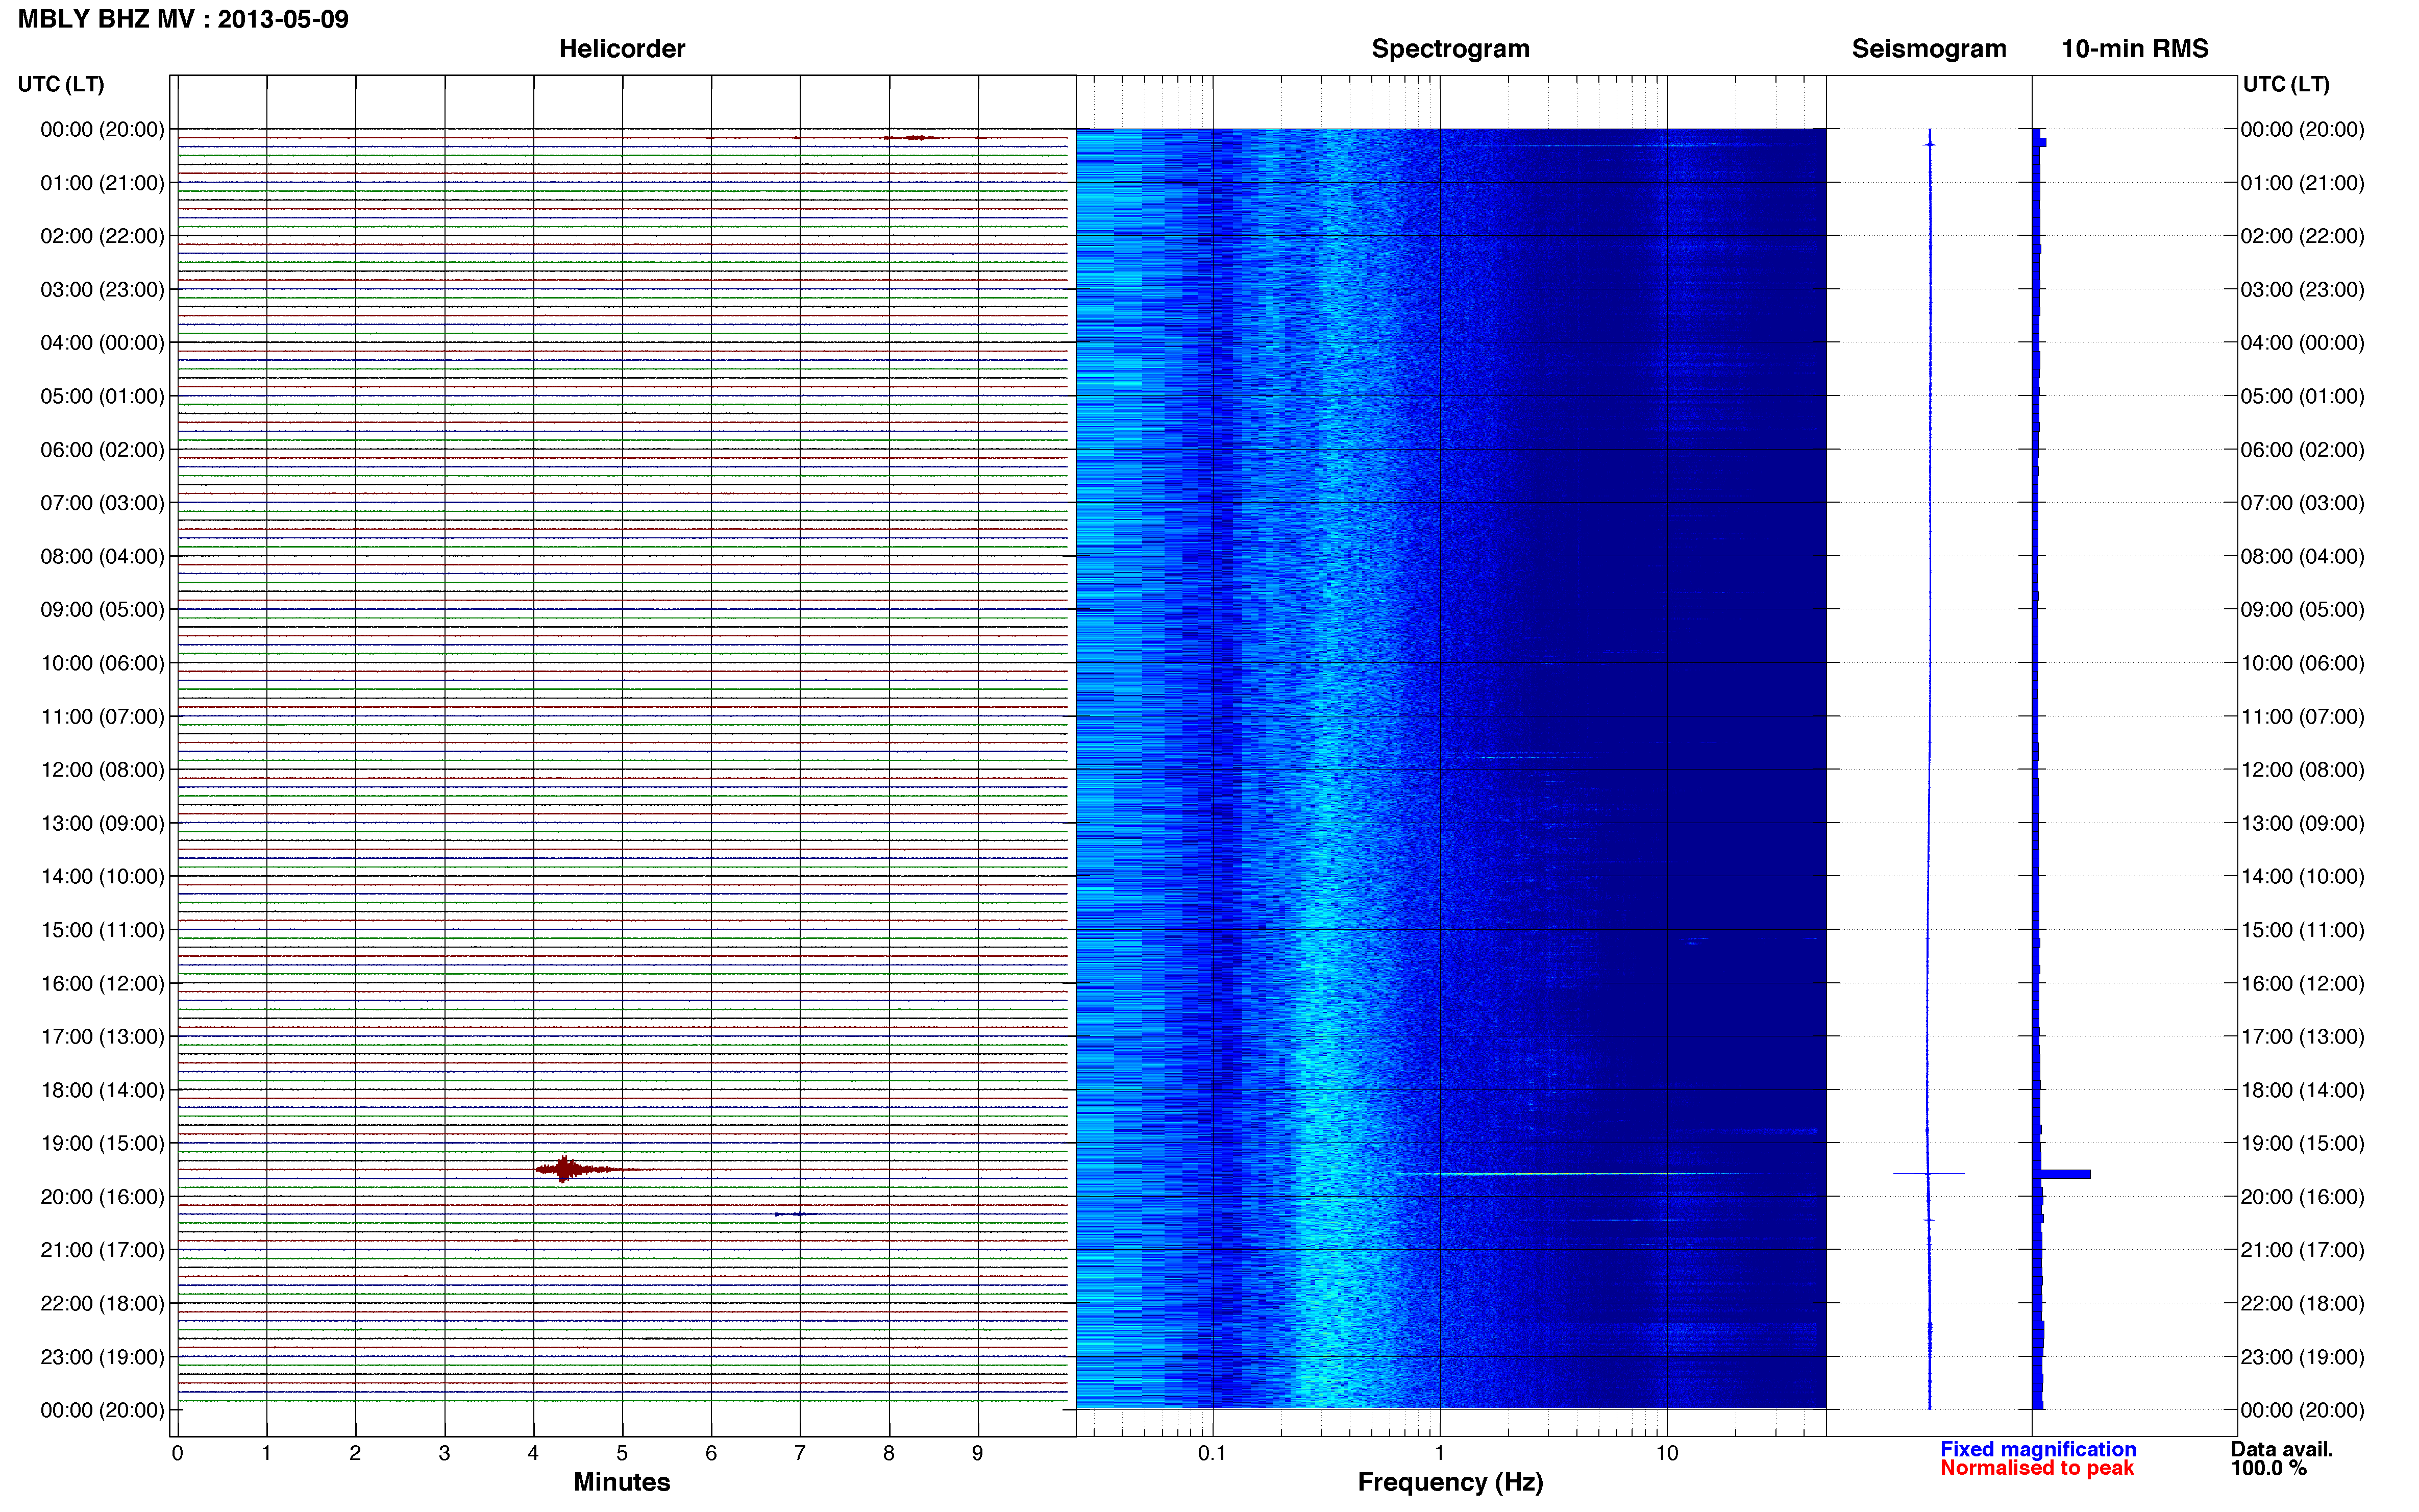This screenshot has height=1512, width=2419.
Task: Select the 'Helicorder' panel heading
Action: pos(622,49)
